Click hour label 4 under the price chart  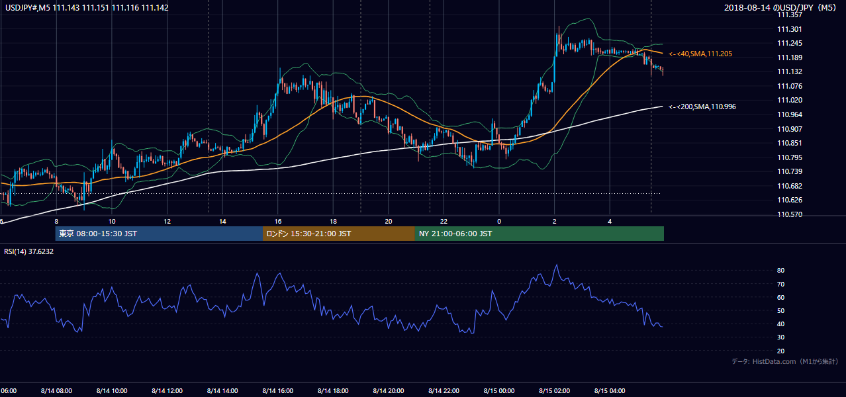(x=610, y=221)
